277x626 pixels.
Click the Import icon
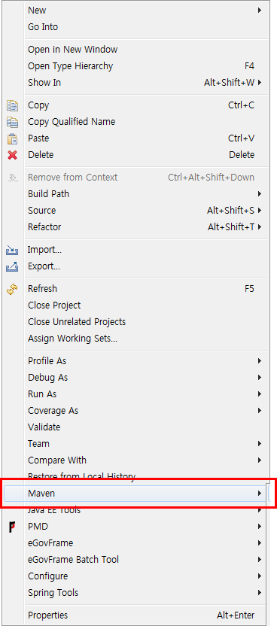pyautogui.click(x=12, y=251)
